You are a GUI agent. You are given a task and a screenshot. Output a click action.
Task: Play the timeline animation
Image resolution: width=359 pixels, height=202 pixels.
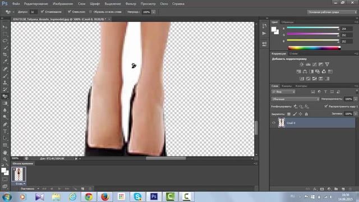(x=59, y=189)
